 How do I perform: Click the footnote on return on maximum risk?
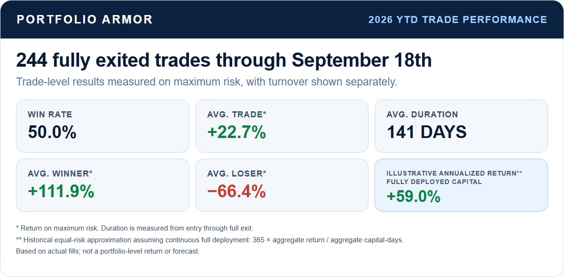(135, 228)
